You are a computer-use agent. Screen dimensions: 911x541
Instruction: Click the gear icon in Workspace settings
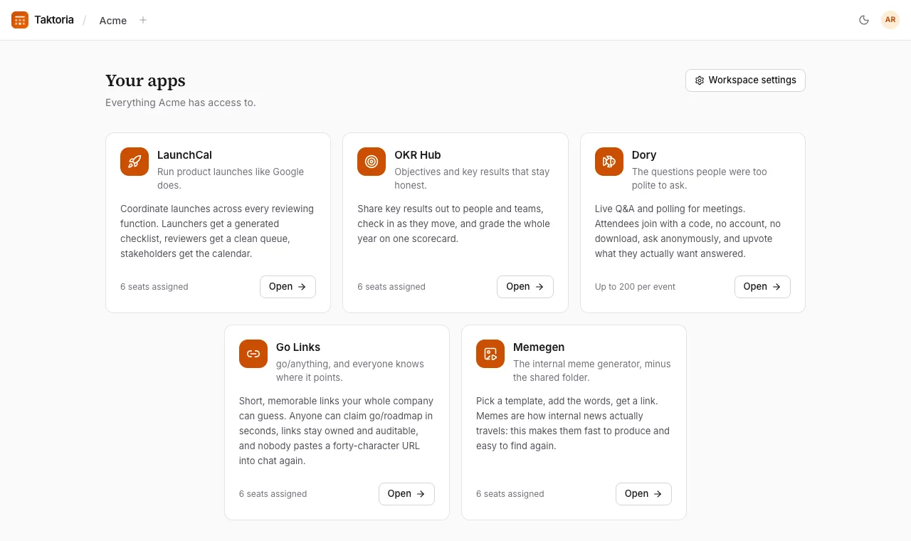[x=700, y=80]
